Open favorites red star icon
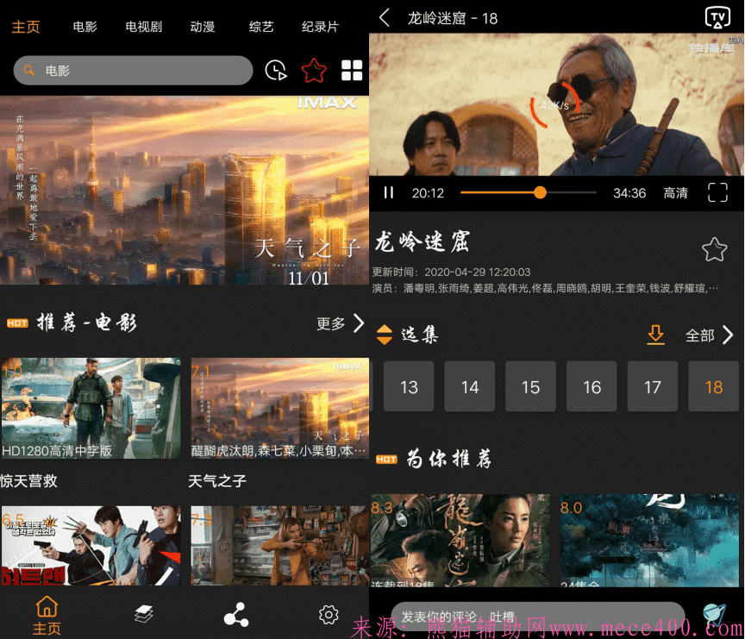 [x=314, y=71]
